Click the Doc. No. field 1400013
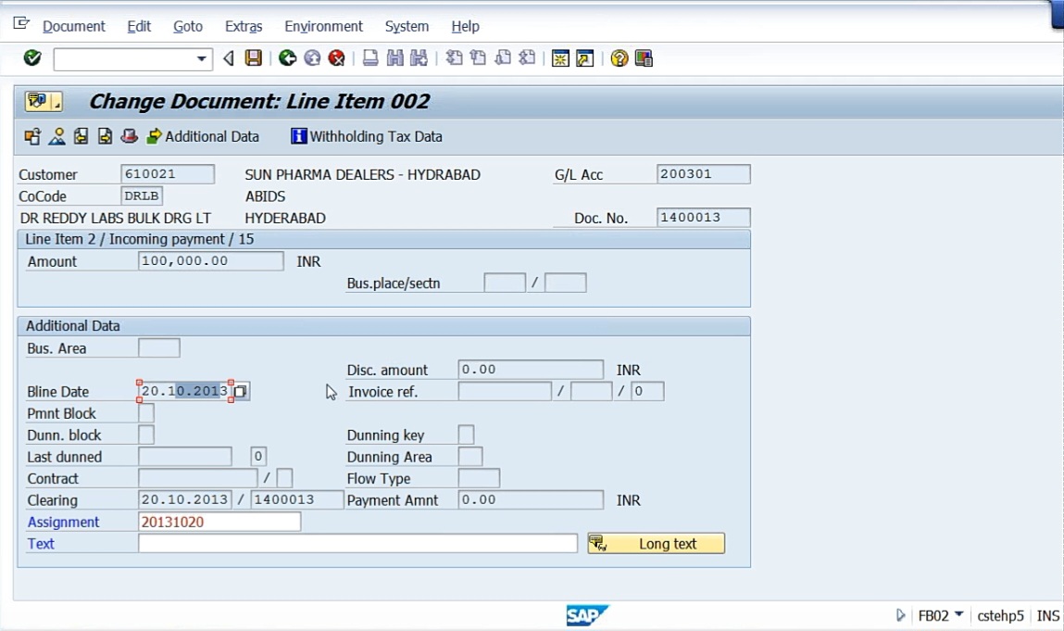1064x631 pixels. [704, 218]
